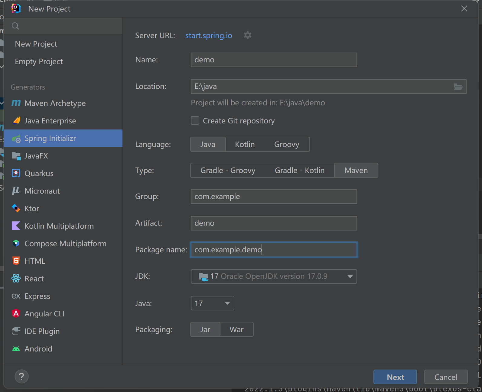Open the Java version dropdown

[213, 303]
